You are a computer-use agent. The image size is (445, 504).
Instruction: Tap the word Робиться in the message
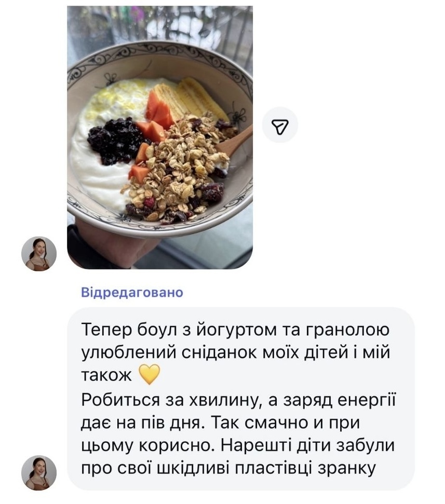click(121, 400)
